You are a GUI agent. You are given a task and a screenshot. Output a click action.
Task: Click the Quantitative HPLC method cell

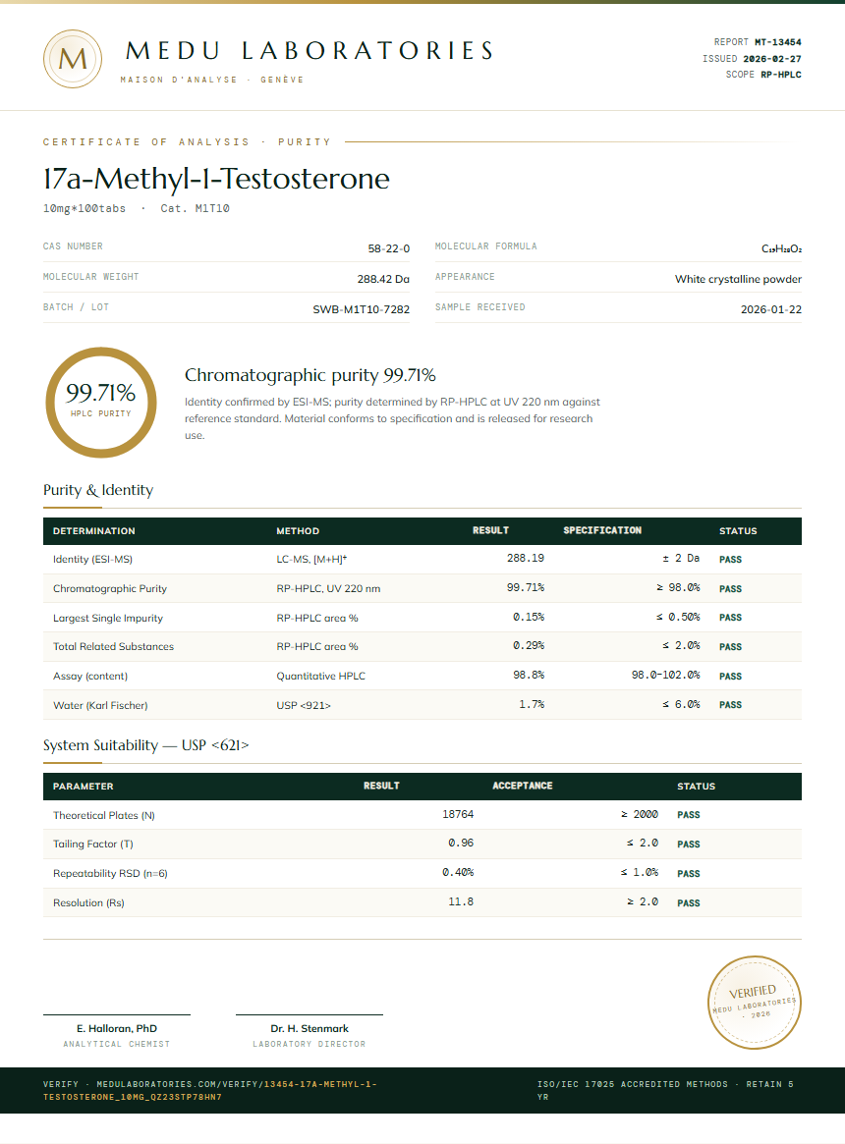click(320, 677)
